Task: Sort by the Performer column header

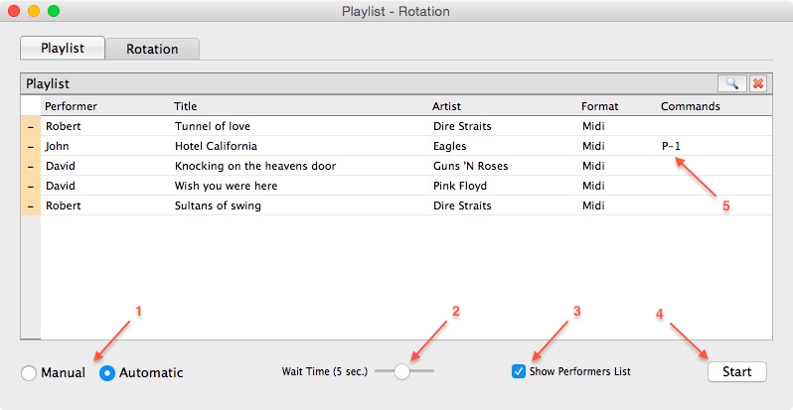Action: [71, 106]
